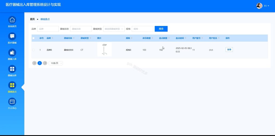Open the 系统首页 home icon in sidebar
This screenshot has height=136, width=275.
click(x=12, y=20)
